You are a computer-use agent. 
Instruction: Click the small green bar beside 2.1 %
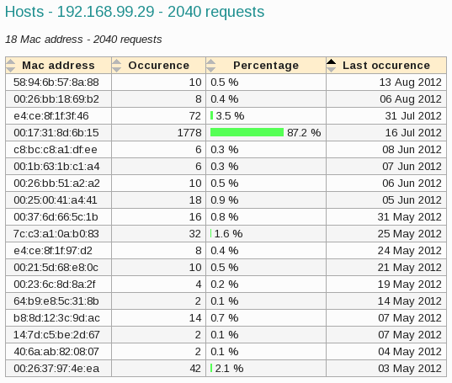pyautogui.click(x=211, y=368)
